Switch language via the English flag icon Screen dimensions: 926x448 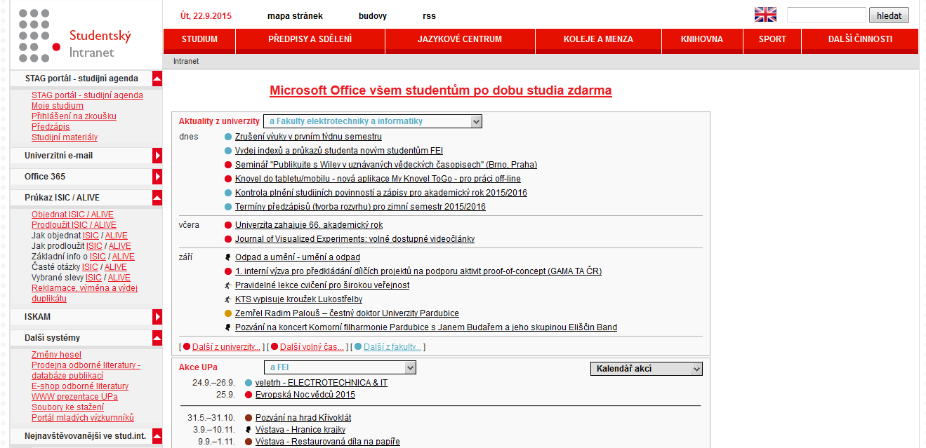pos(765,15)
